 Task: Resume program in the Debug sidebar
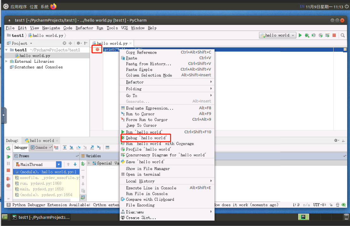coord(8,157)
